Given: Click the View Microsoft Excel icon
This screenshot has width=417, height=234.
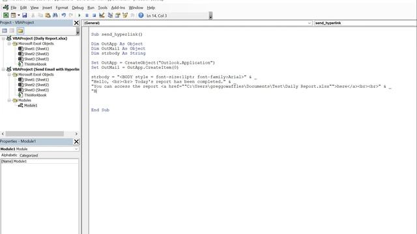Looking at the screenshot, I should 6,16.
